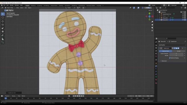The width and height of the screenshot is (187, 105).
Task: Open the Keying dropdown in timeline
Action: pyautogui.click(x=14, y=96)
